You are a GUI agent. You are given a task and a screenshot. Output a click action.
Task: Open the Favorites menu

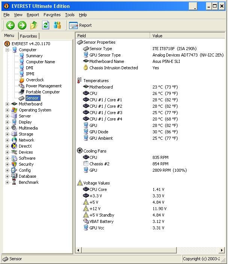52,15
